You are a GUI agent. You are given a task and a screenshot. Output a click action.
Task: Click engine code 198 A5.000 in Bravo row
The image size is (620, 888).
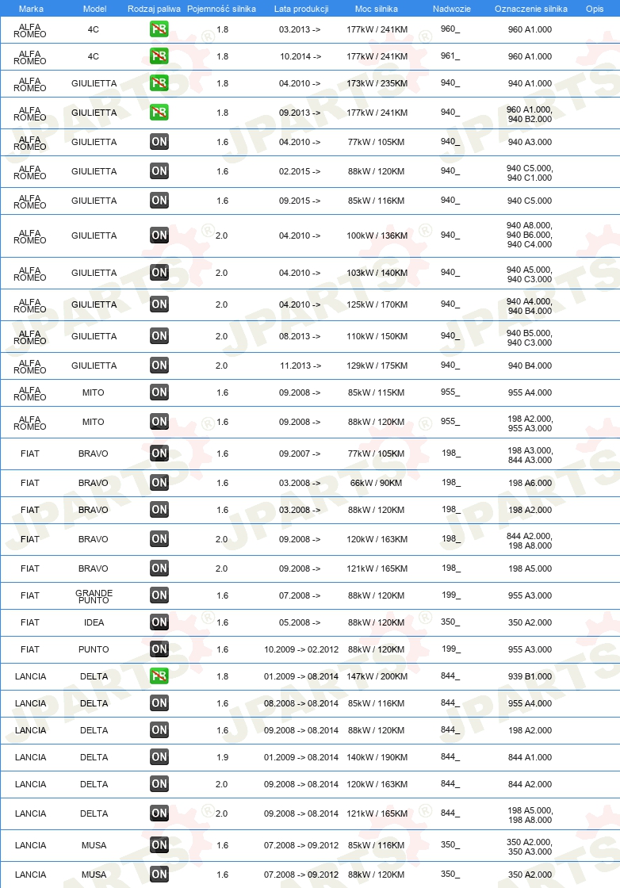pos(530,568)
